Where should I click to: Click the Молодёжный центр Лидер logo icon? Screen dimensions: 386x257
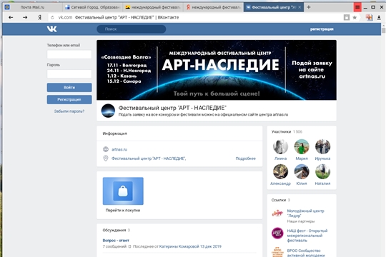pyautogui.click(x=277, y=213)
